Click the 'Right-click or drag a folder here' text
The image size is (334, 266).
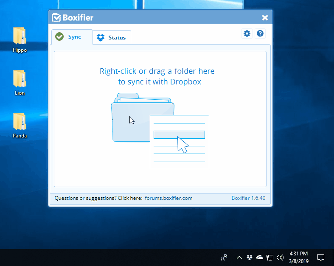pos(157,71)
